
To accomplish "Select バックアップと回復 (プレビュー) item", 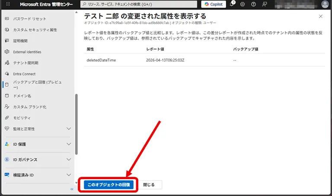I will pyautogui.click(x=37, y=84).
